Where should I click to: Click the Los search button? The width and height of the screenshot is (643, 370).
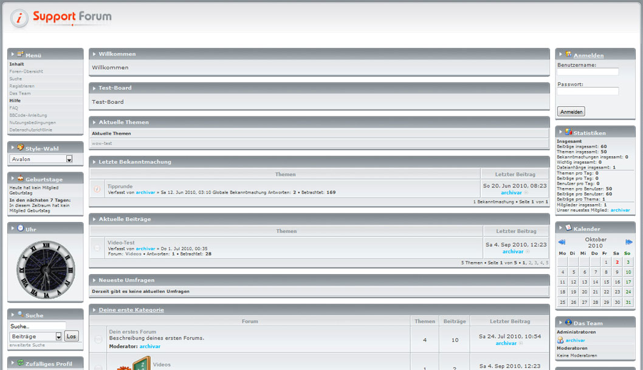pyautogui.click(x=71, y=336)
